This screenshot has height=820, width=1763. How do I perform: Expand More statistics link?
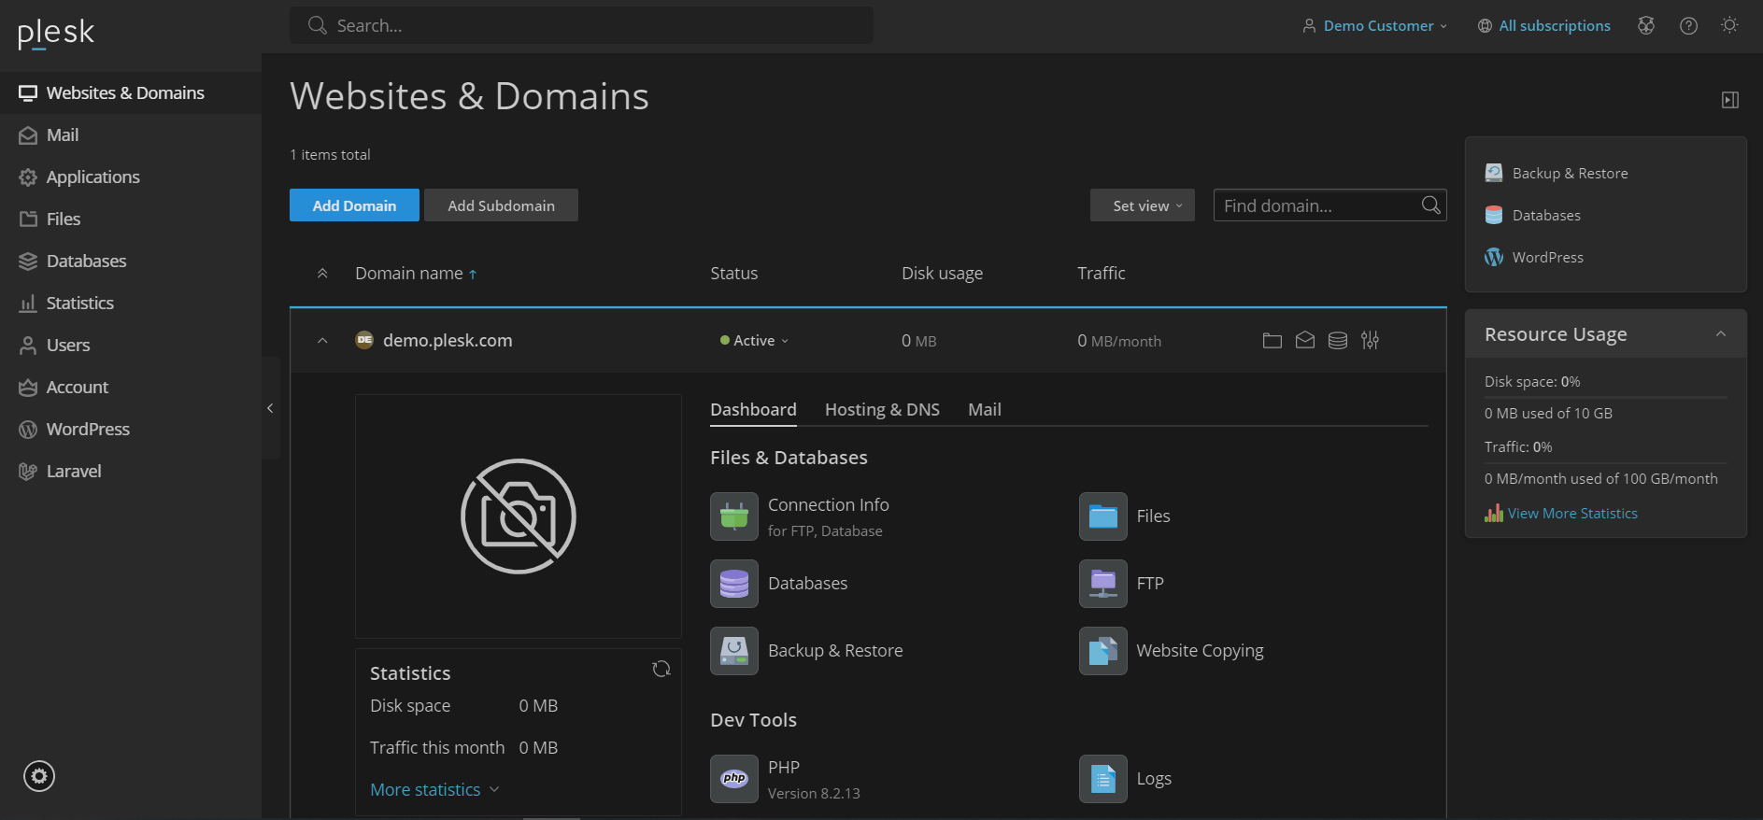[434, 790]
